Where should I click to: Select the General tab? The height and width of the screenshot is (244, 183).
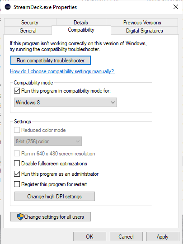point(28,31)
